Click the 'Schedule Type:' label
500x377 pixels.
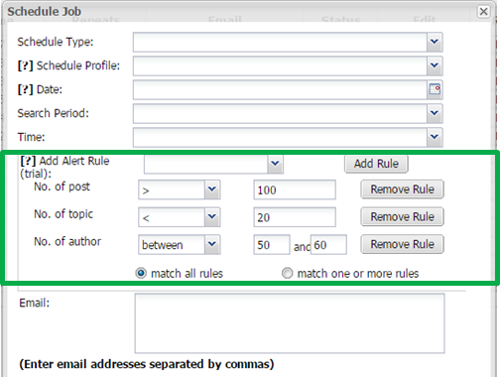coord(56,42)
